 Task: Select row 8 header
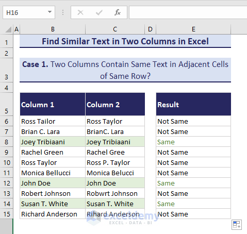7,142
